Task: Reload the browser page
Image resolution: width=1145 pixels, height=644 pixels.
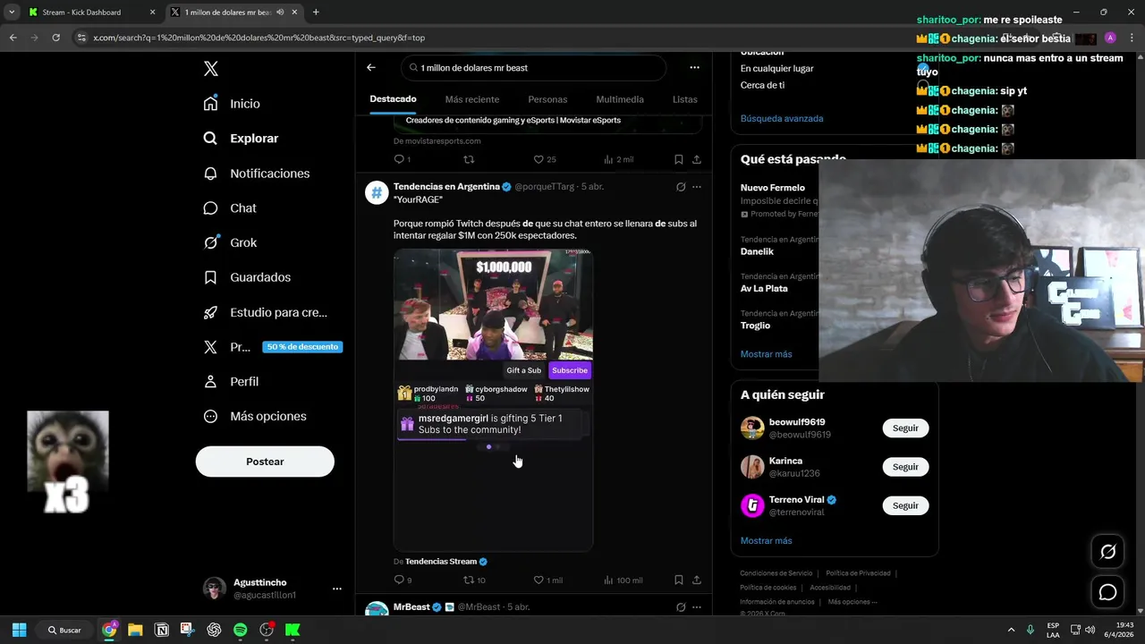Action: tap(55, 38)
